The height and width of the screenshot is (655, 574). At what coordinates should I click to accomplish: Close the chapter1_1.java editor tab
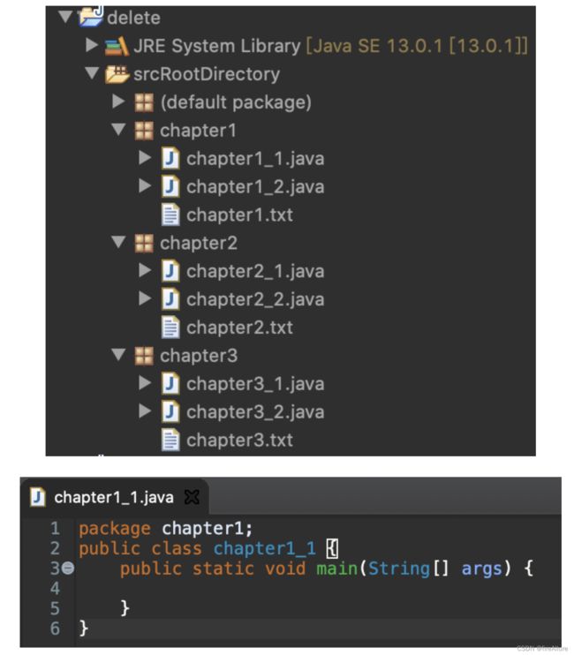pos(192,497)
